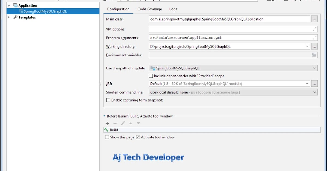Image resolution: width=327 pixels, height=171 pixels.
Task: Collapse the Before launch section
Action: point(104,116)
